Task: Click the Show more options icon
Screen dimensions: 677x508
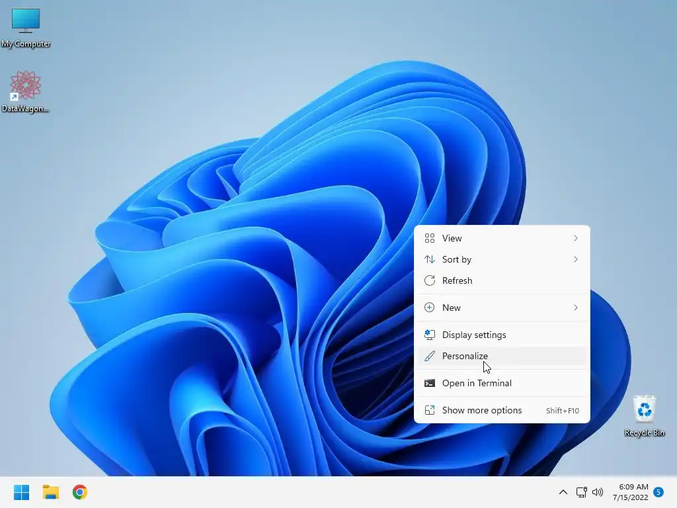Action: pos(430,410)
